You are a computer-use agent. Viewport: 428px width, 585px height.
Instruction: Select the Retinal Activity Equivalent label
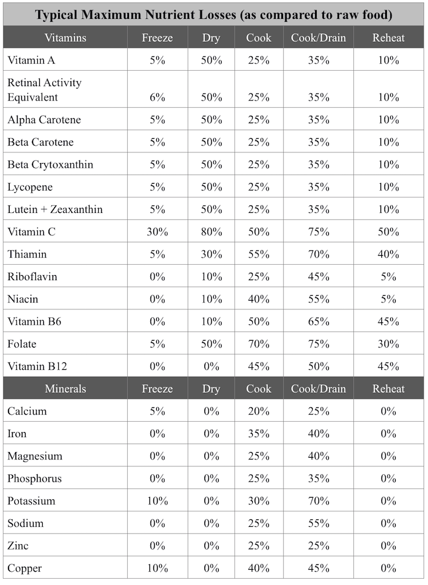(x=45, y=90)
